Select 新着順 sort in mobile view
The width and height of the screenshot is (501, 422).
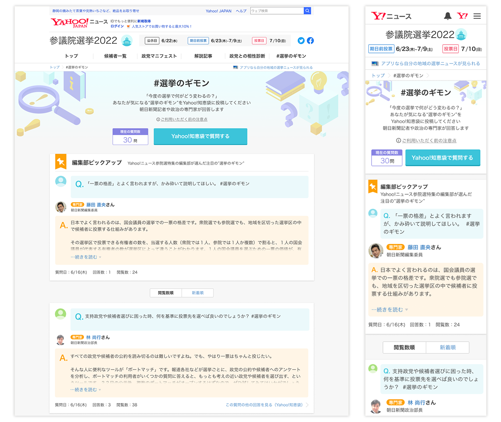coord(448,347)
